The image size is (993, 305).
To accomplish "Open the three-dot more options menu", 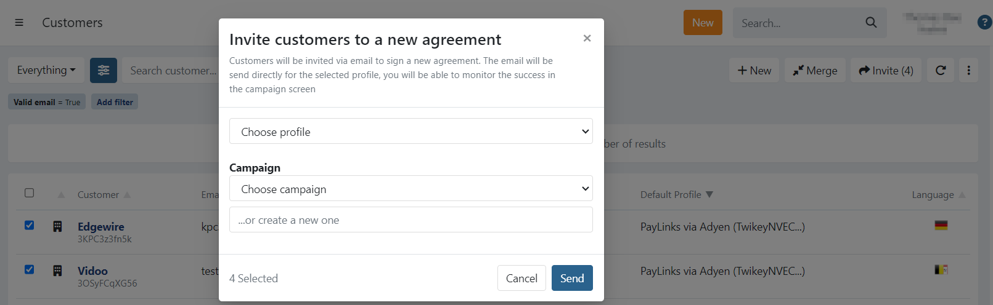I will pos(968,71).
